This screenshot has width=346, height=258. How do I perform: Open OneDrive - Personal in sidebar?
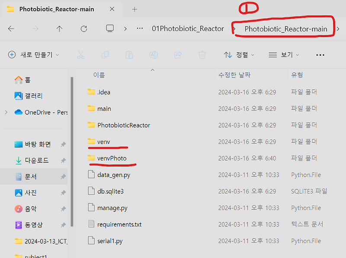41,112
